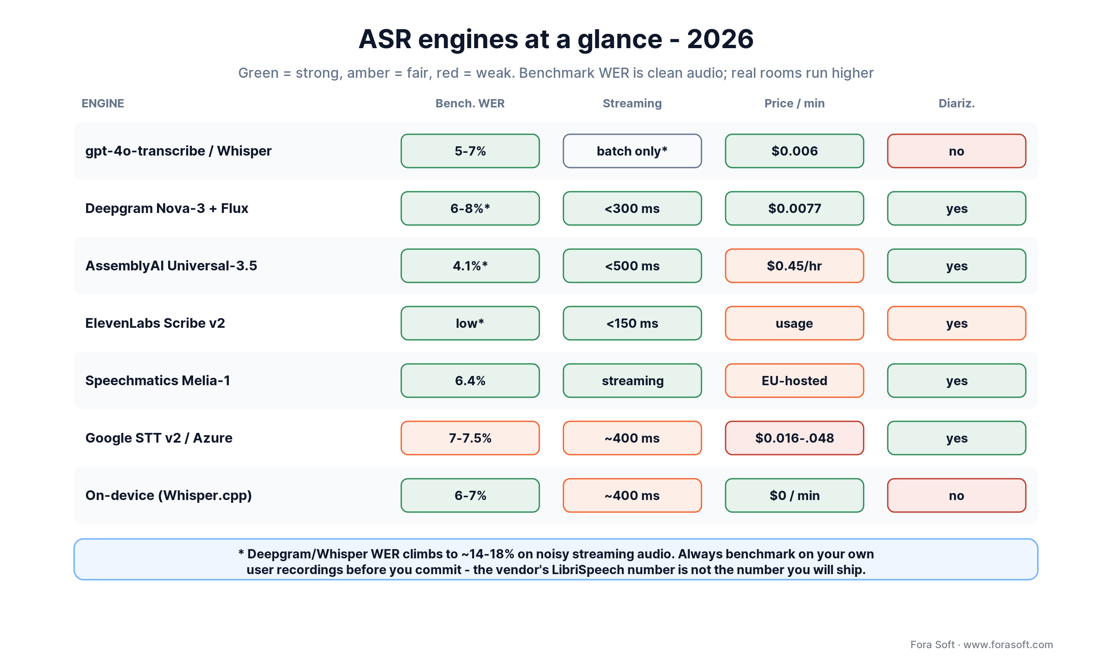
Task: Click the ~400 ms cell for Google STT
Action: (x=632, y=438)
